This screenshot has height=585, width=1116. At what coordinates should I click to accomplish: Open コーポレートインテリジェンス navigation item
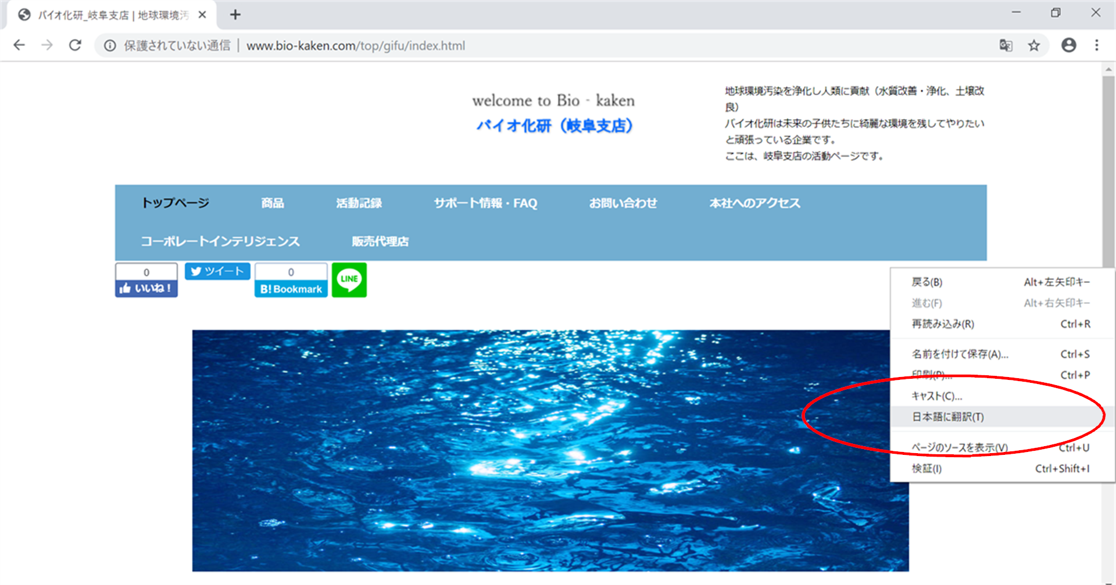[220, 241]
